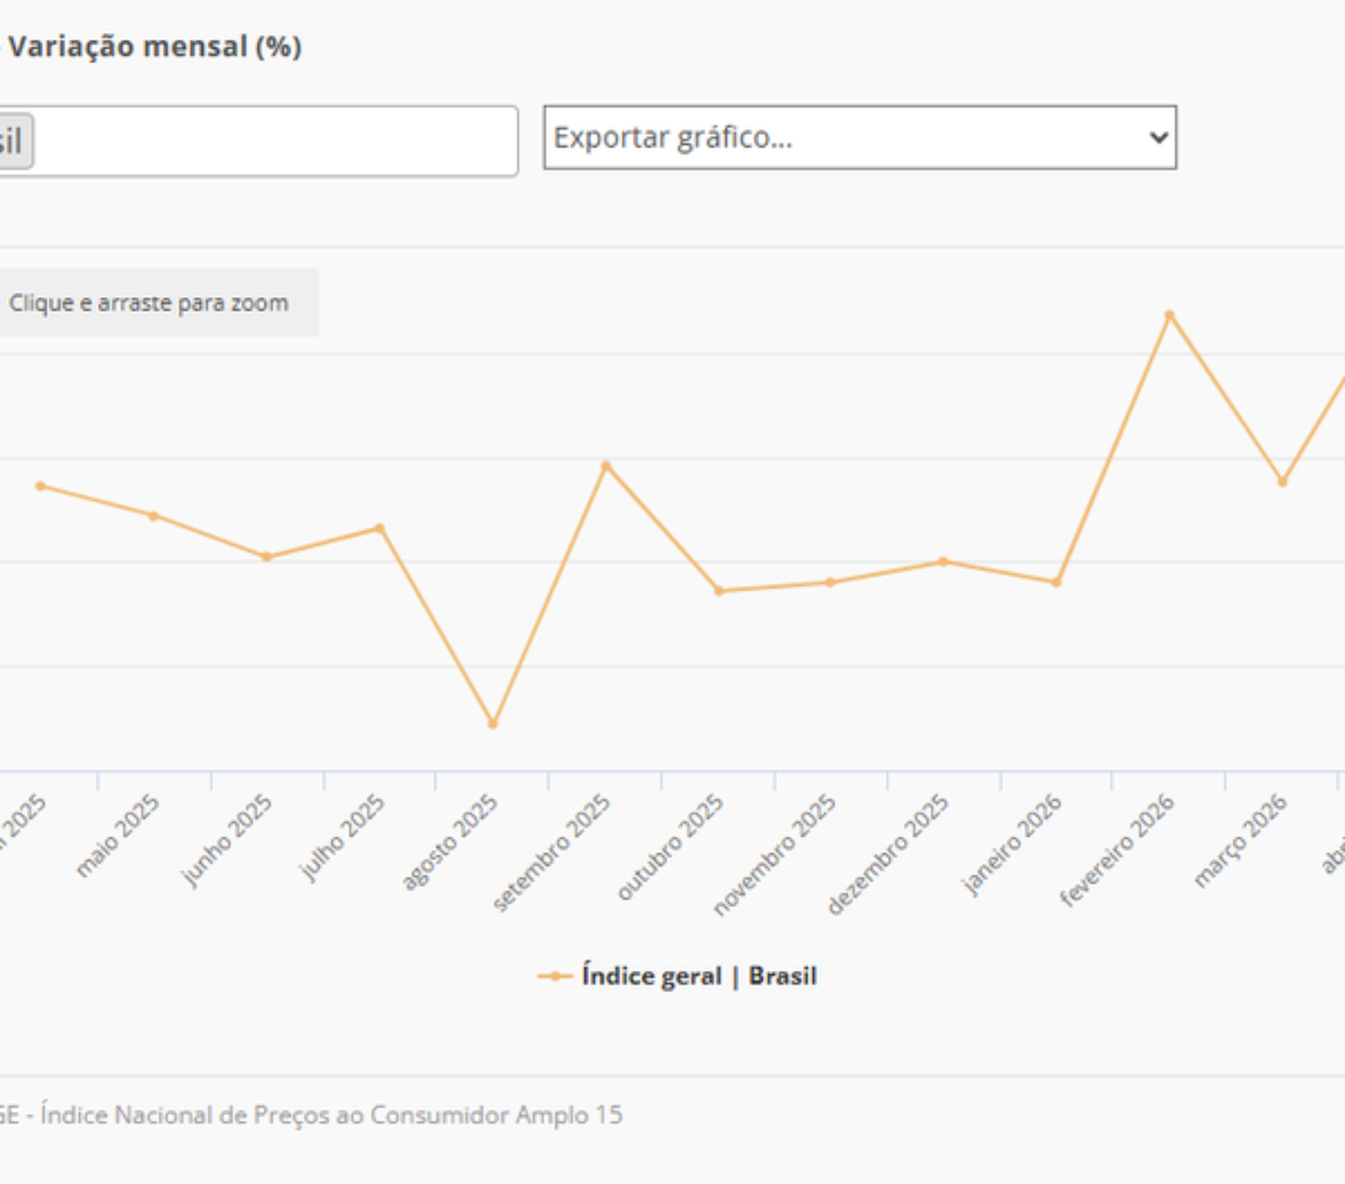Screen dimensions: 1345x1184
Task: Click 'dezembro 2025' axis label
Action: pyautogui.click(x=888, y=854)
